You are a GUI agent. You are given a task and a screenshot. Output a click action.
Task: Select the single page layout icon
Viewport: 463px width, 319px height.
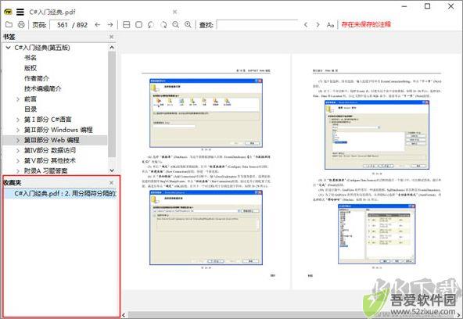click(138, 25)
